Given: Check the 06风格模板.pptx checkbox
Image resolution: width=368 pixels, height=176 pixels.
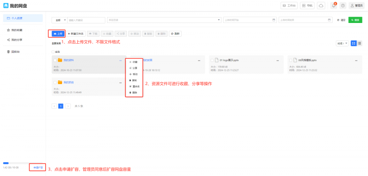Looking at the screenshot, I should 291,61.
